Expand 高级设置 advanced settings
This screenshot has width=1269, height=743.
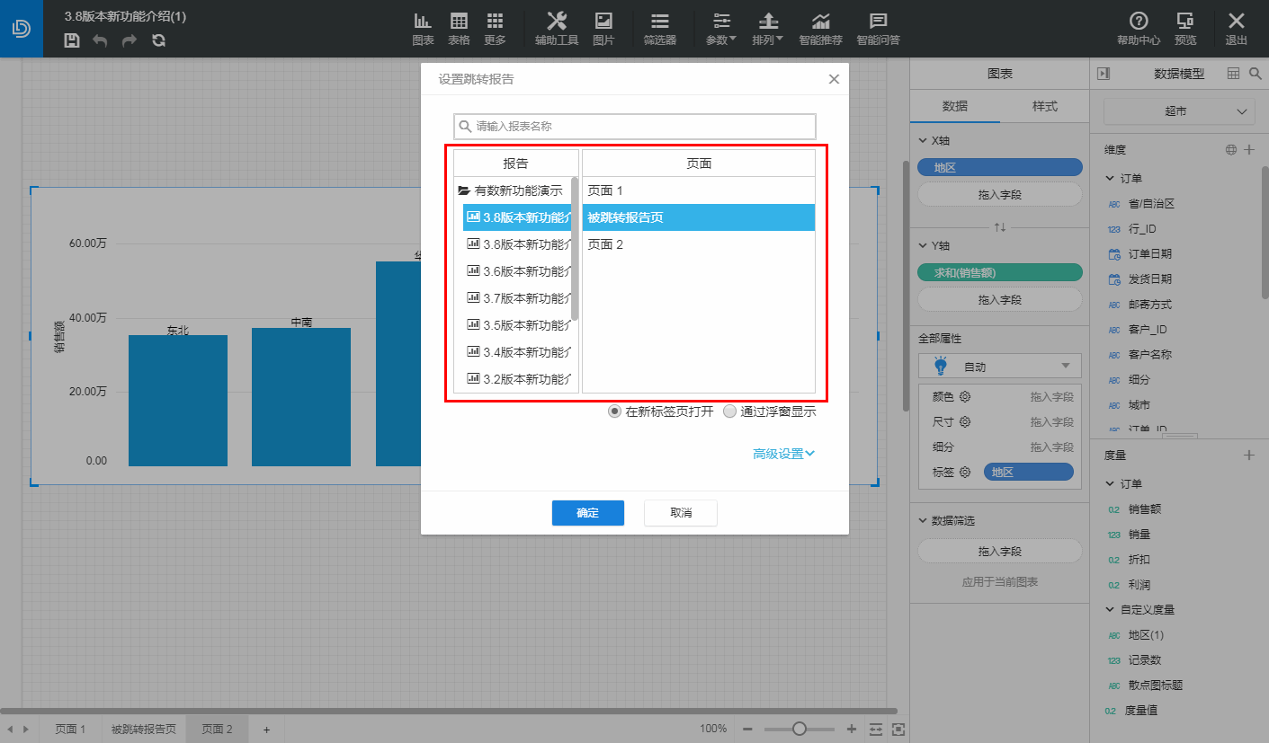pyautogui.click(x=784, y=454)
